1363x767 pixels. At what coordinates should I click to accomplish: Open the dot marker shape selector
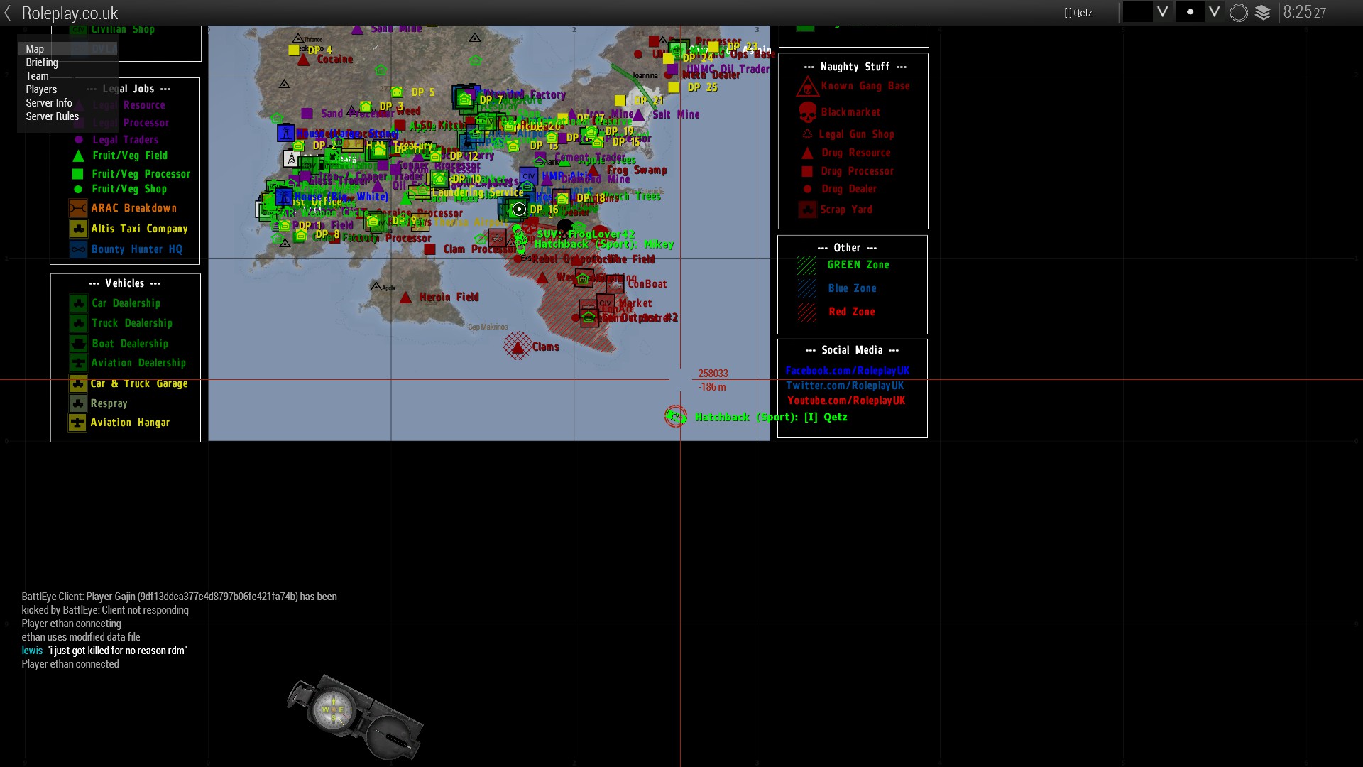tap(1190, 12)
